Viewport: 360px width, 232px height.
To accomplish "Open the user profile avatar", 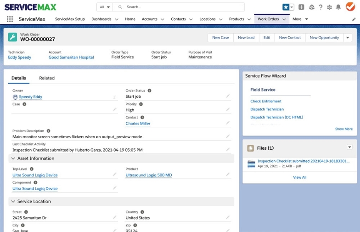I will (350, 6).
